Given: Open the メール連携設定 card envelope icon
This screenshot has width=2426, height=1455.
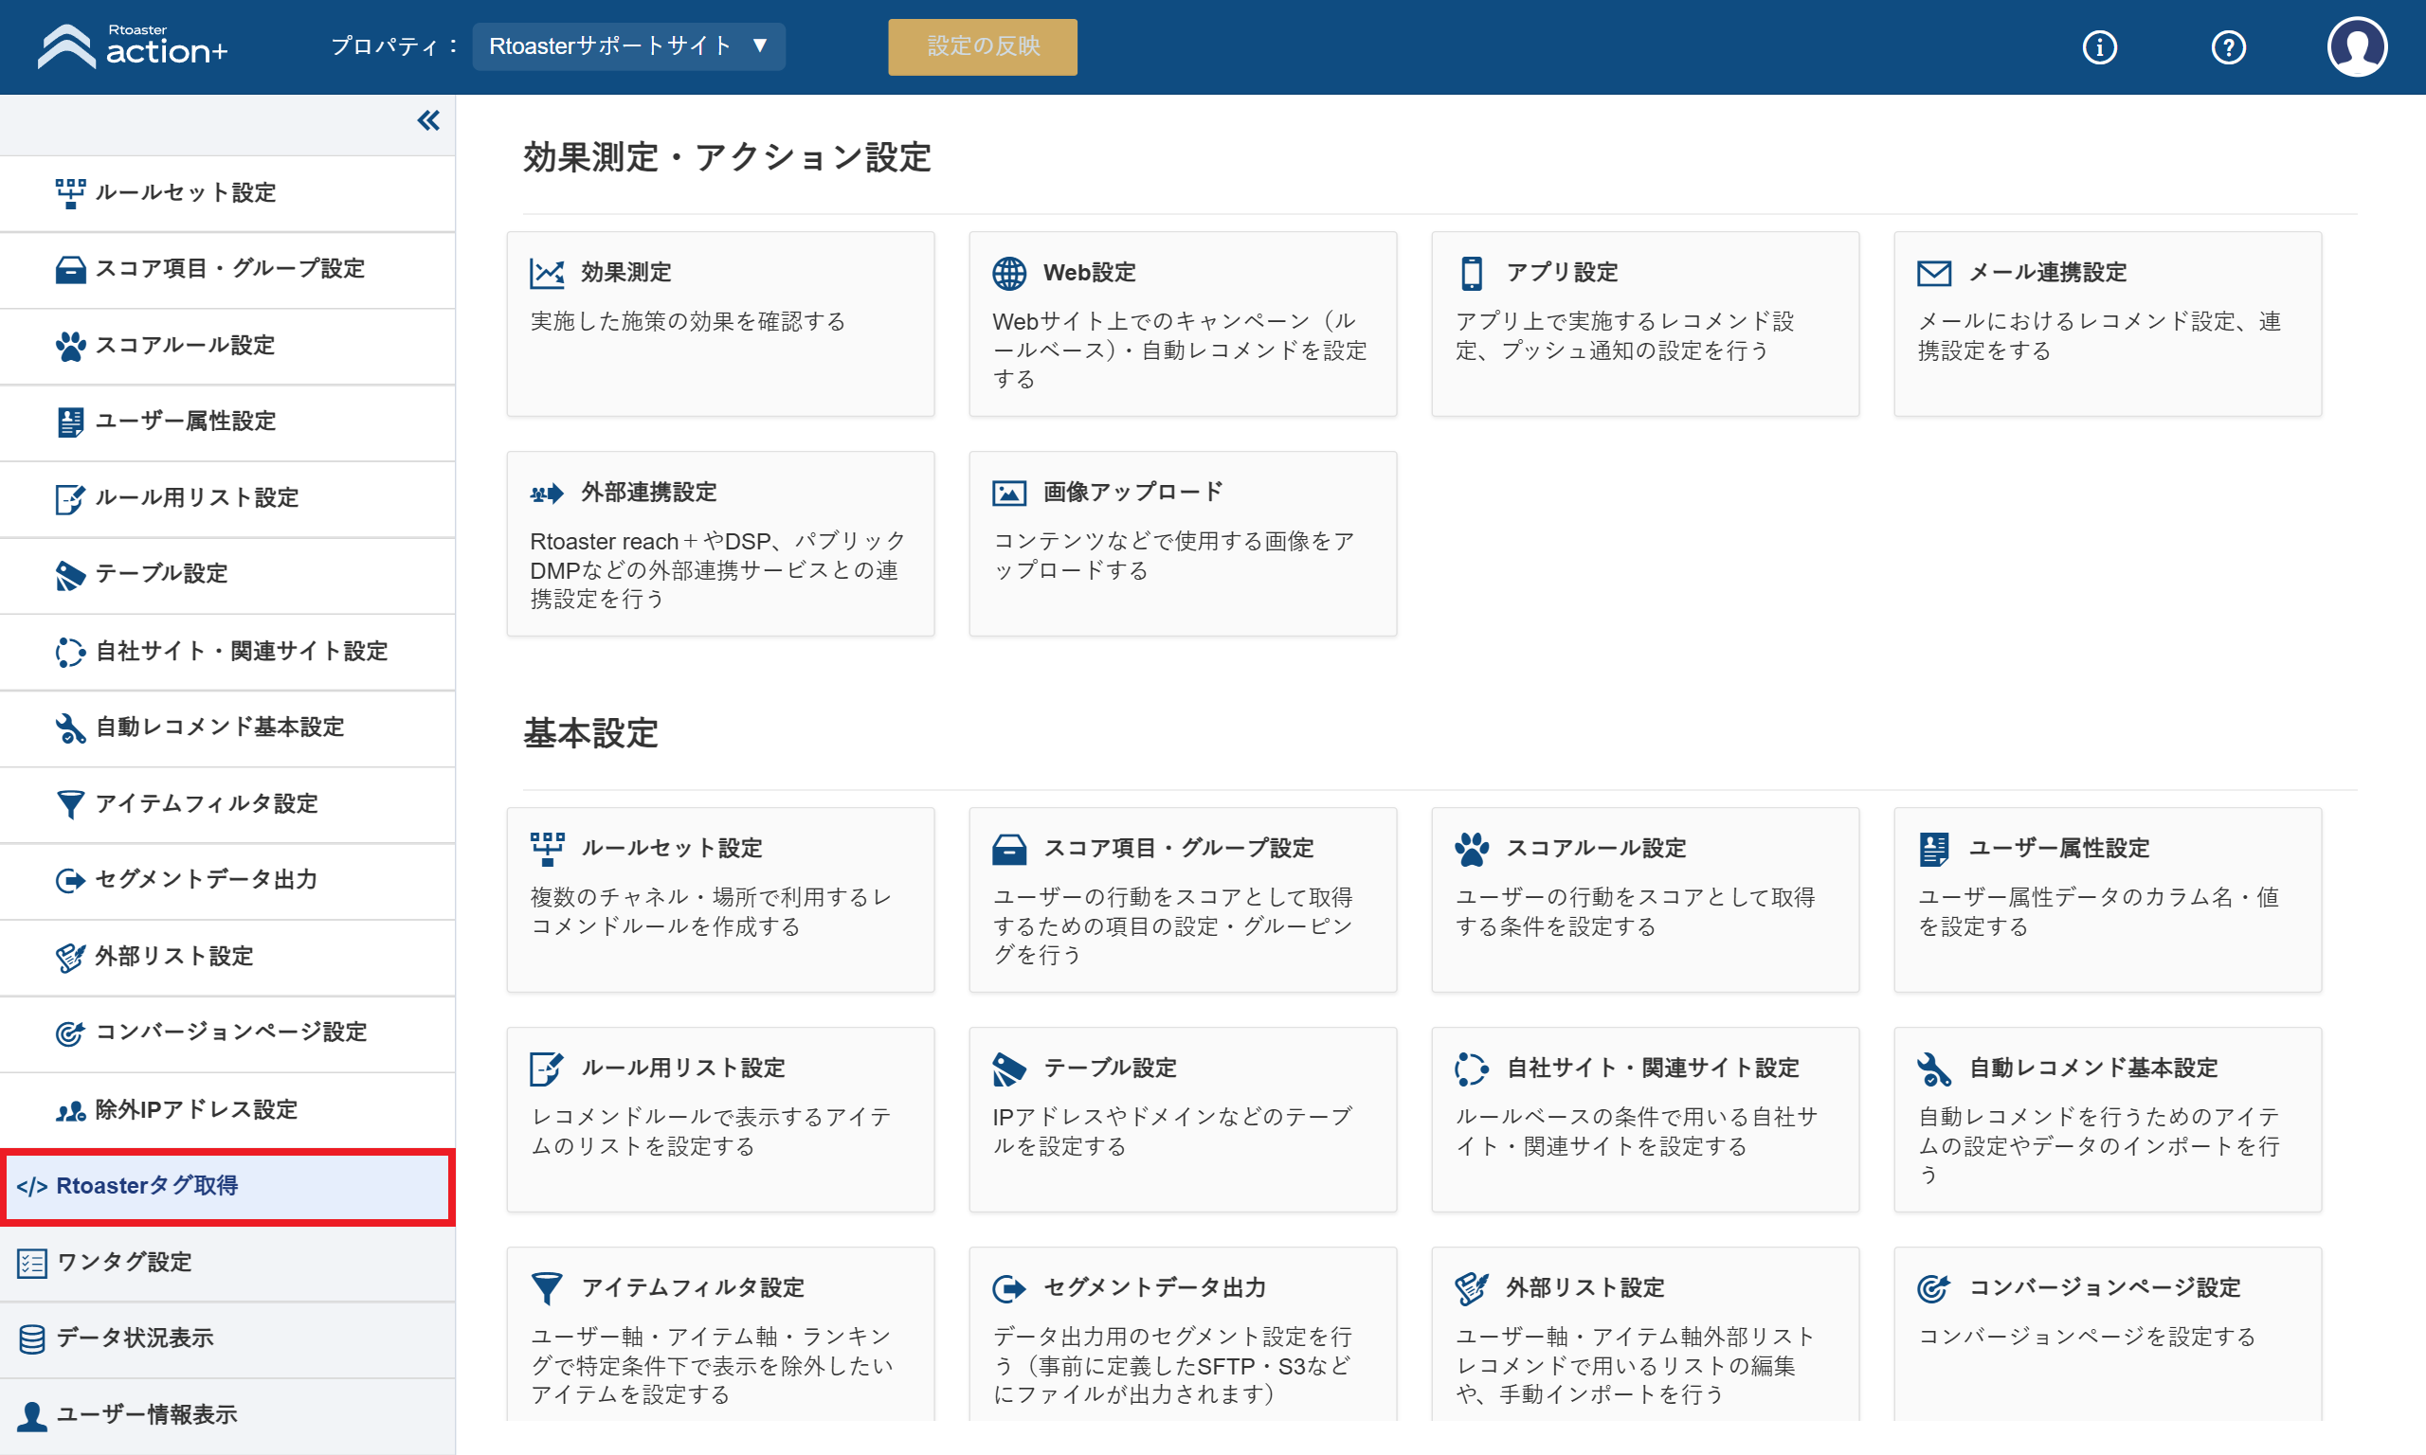Looking at the screenshot, I should (1934, 273).
